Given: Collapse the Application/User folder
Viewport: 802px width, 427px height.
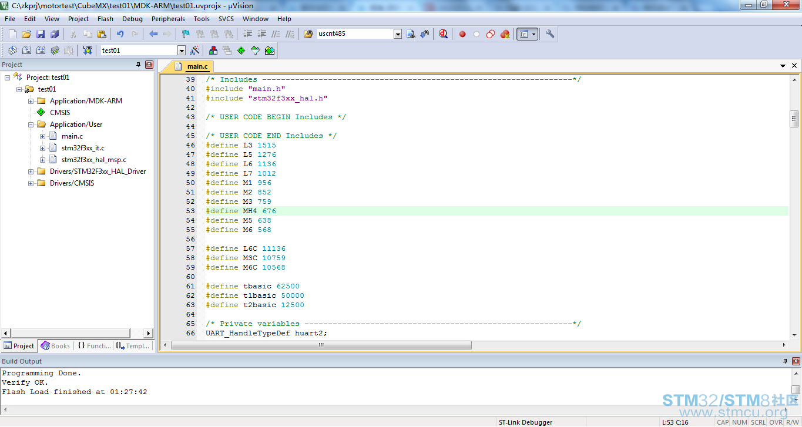Looking at the screenshot, I should coord(31,125).
